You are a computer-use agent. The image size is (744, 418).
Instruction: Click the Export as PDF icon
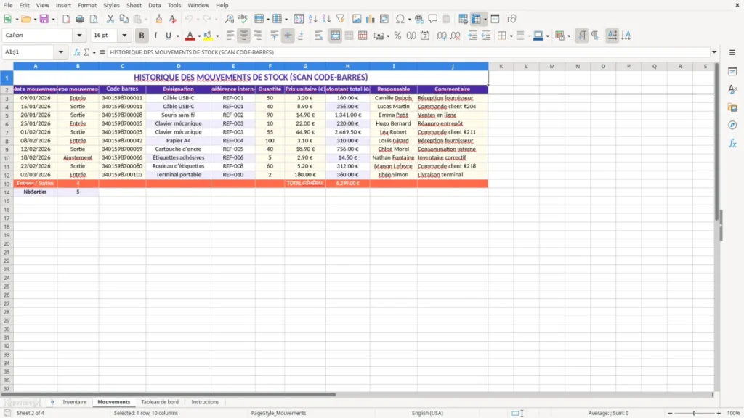click(66, 19)
